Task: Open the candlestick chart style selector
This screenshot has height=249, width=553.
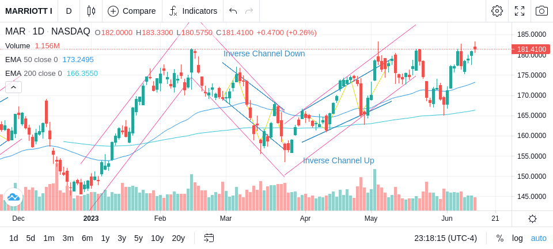Action: coord(91,11)
